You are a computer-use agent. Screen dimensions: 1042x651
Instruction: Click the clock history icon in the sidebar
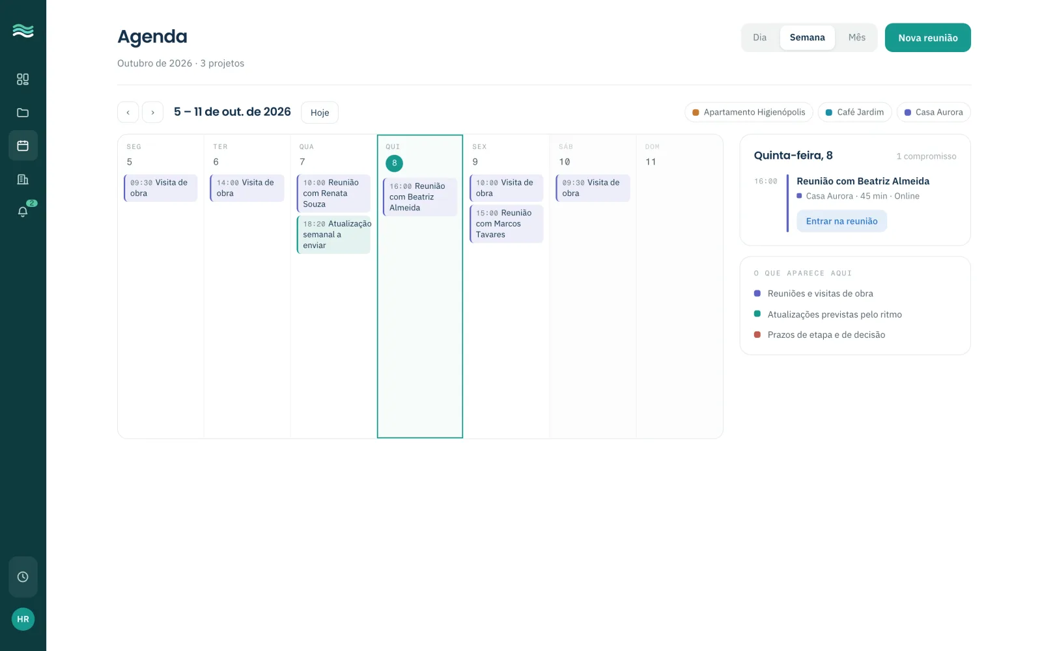click(23, 577)
